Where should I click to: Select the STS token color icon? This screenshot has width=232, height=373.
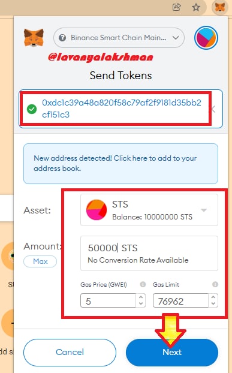[97, 210]
